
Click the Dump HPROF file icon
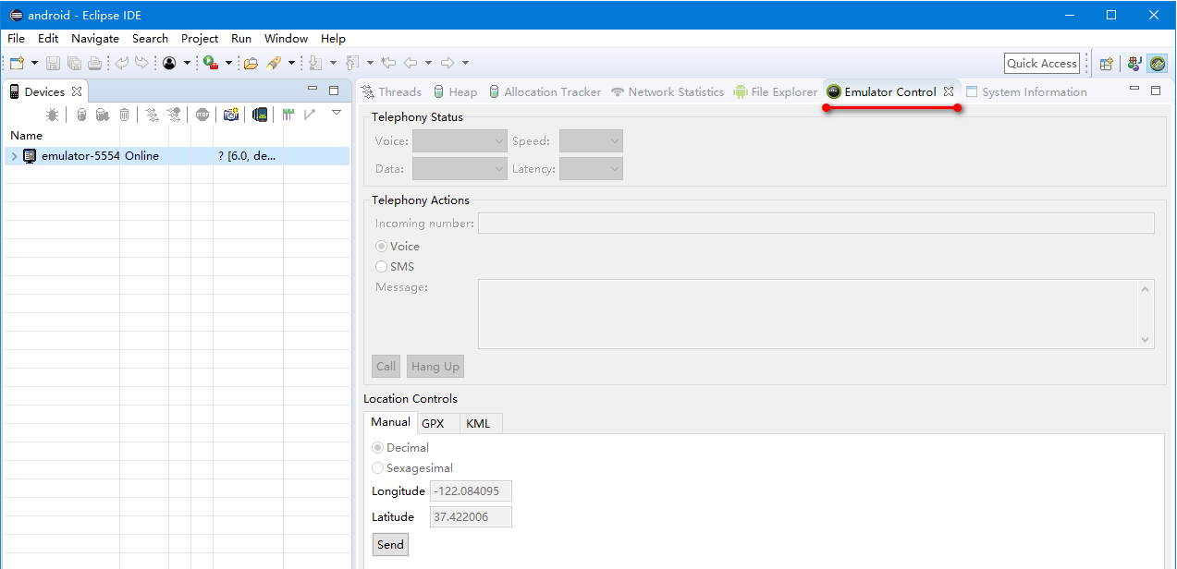tap(103, 115)
